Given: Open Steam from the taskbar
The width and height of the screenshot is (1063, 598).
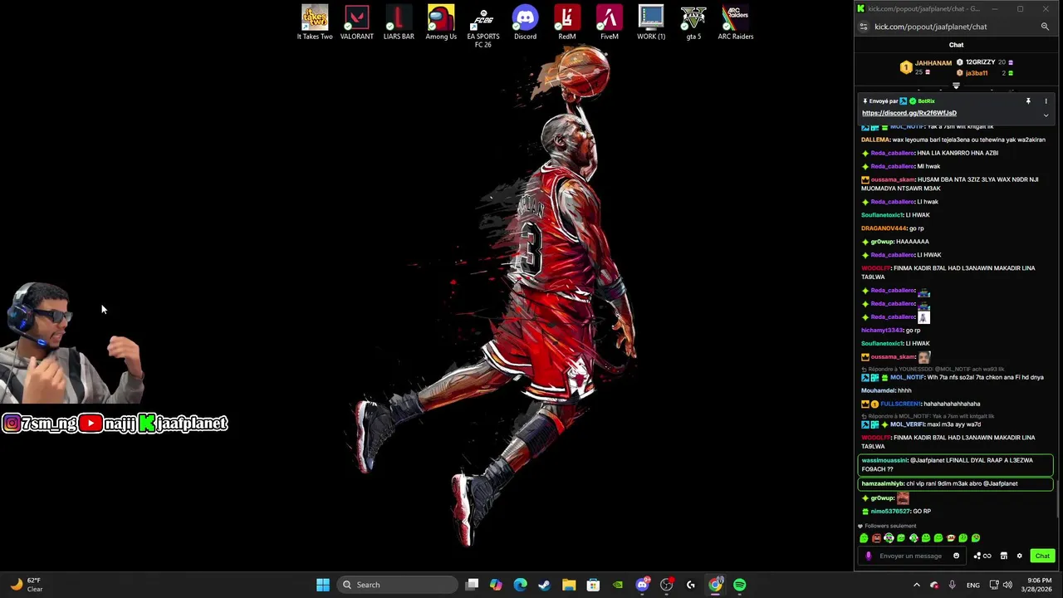Looking at the screenshot, I should coord(544,585).
